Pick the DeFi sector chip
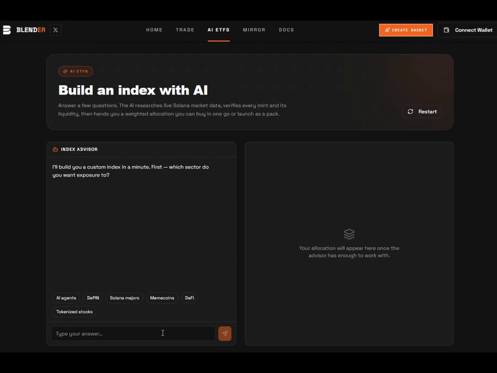The image size is (497, 373). 189,298
